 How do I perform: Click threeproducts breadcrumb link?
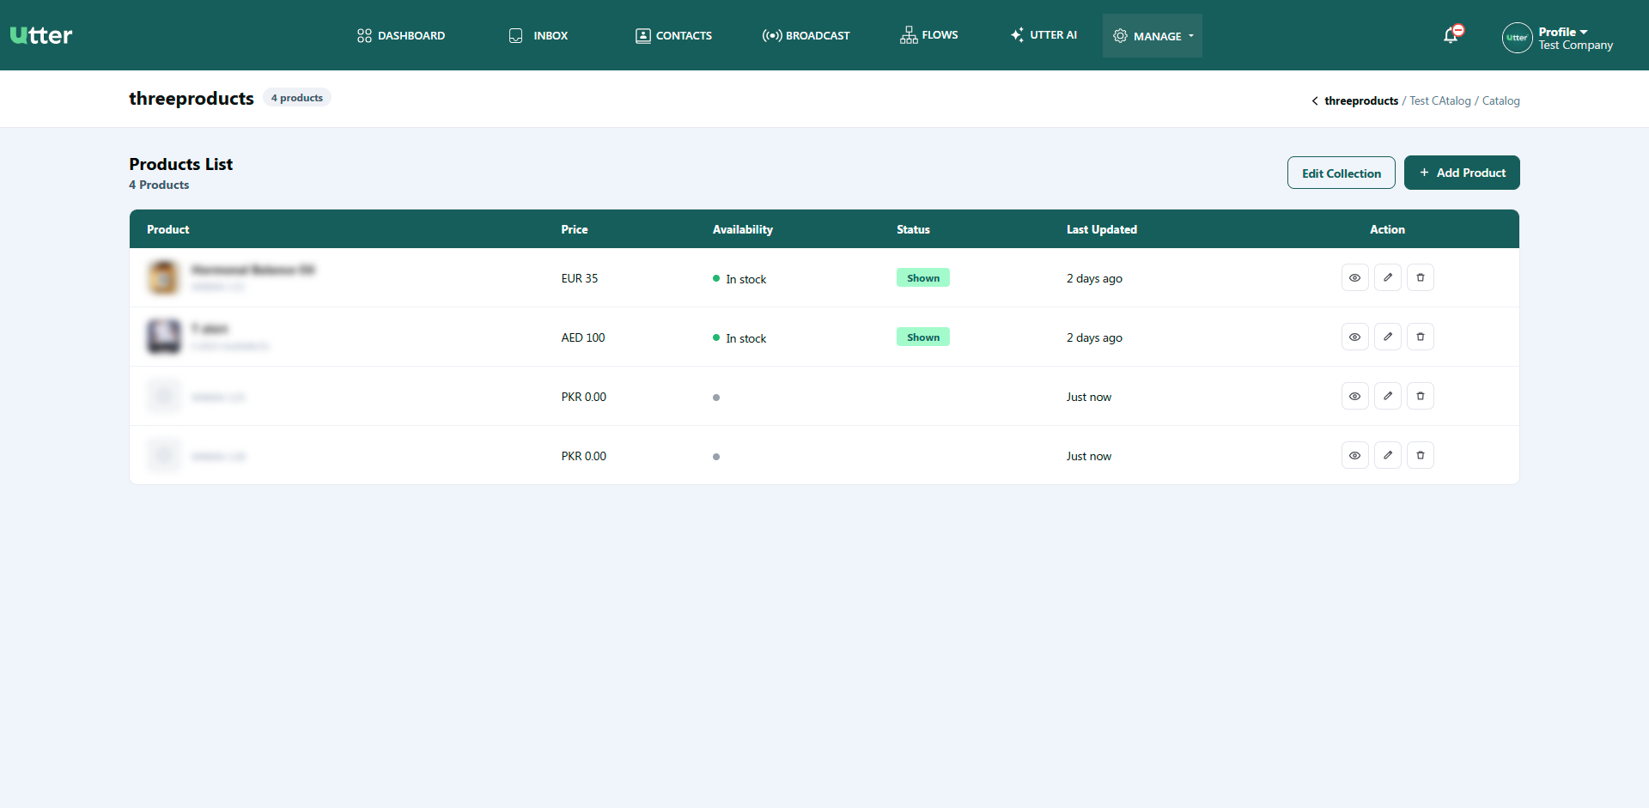tap(1361, 101)
